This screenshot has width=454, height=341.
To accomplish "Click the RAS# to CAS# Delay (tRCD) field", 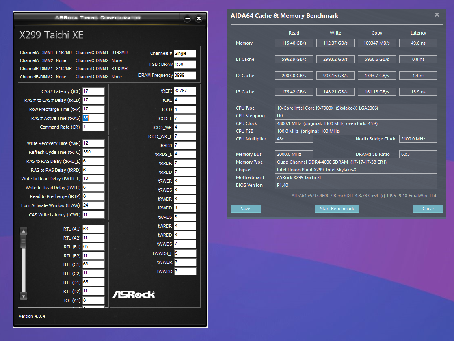I will 93,100.
